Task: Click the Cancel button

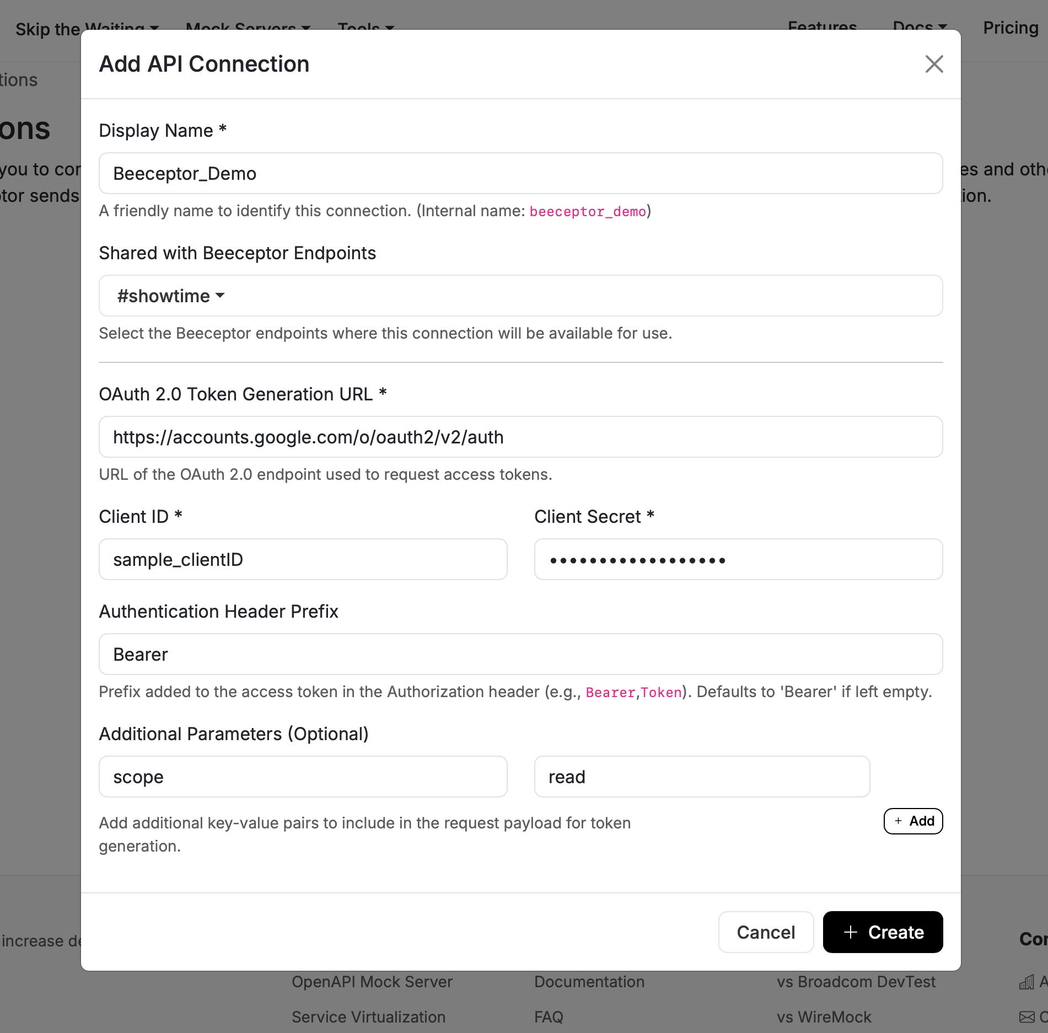Action: tap(765, 932)
